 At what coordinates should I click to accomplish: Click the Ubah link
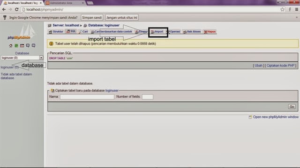click(x=258, y=65)
